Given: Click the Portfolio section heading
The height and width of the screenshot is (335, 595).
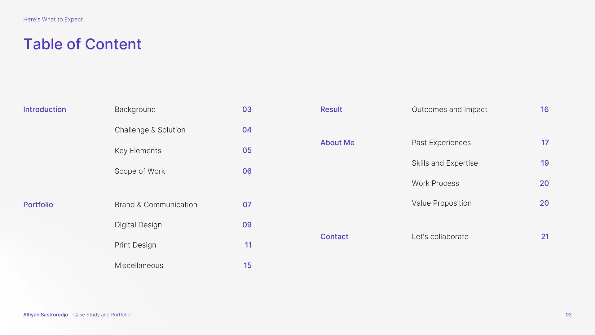Looking at the screenshot, I should pos(38,205).
